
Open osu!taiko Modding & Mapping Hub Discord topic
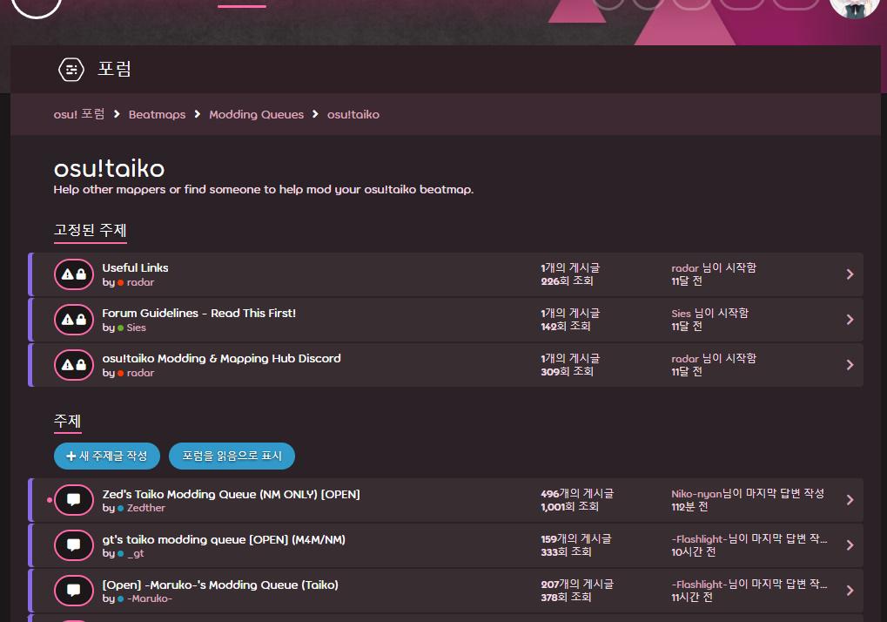pos(222,358)
